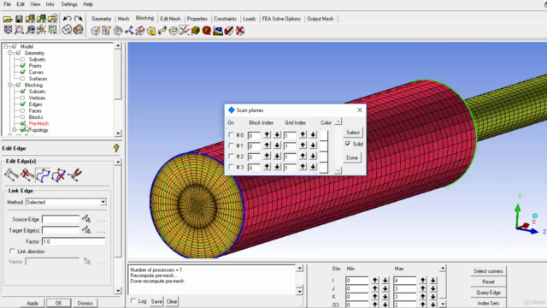Collapse the Model root tree node
This screenshot has width=547, height=308.
point(6,46)
